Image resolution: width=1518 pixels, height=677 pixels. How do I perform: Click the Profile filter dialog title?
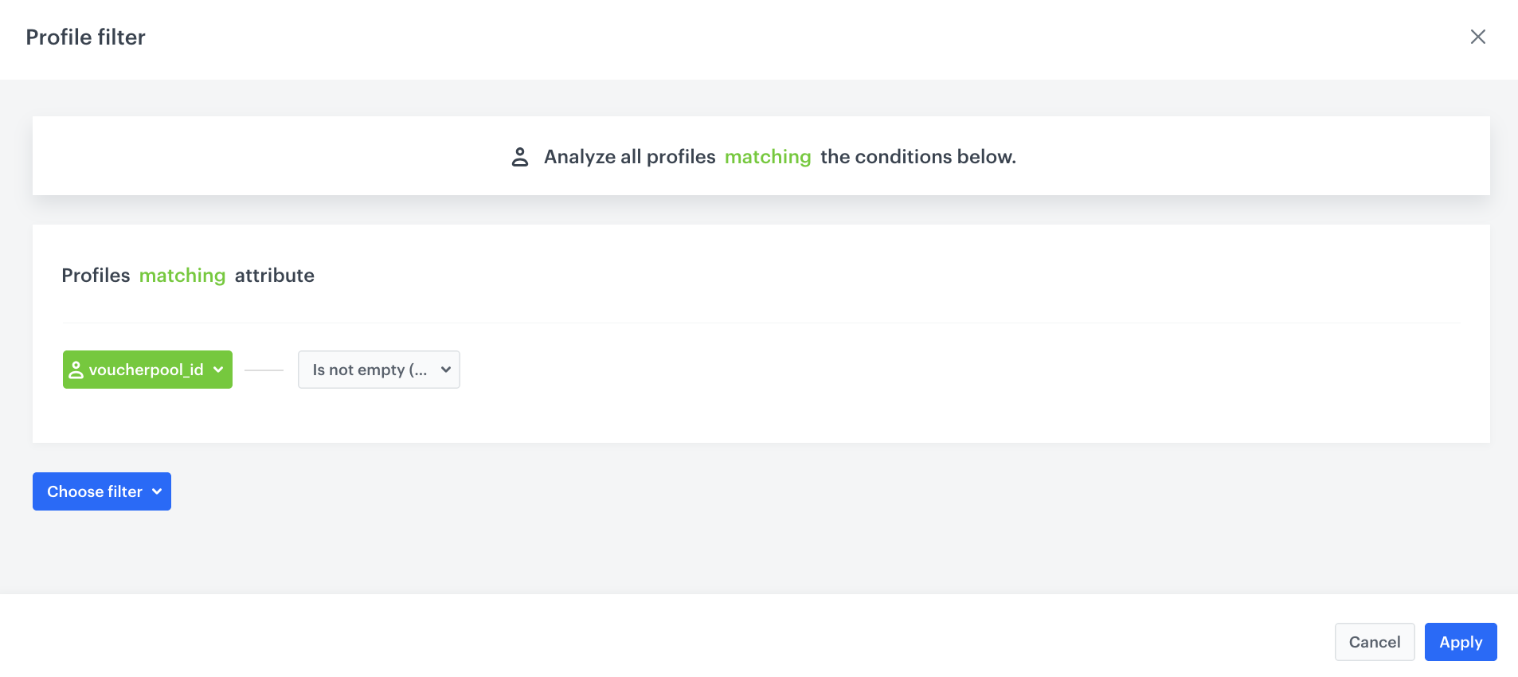coord(85,37)
